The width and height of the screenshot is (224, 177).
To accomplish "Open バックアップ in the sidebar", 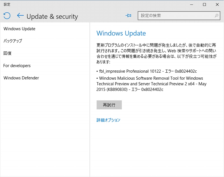I will 13,41.
